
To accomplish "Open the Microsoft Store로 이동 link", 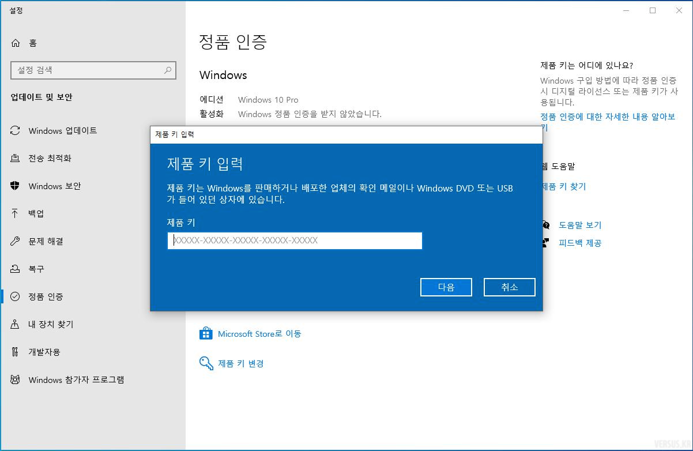I will coord(259,334).
